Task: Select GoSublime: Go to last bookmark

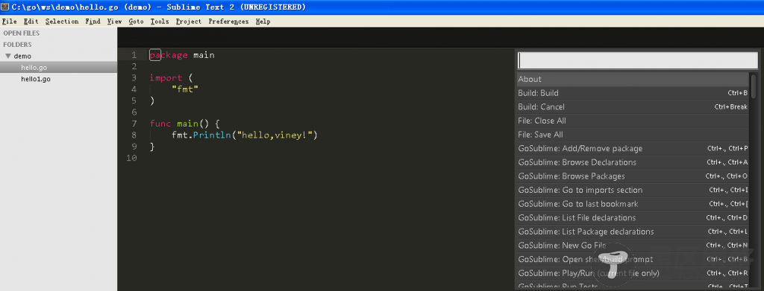Action: [x=633, y=204]
